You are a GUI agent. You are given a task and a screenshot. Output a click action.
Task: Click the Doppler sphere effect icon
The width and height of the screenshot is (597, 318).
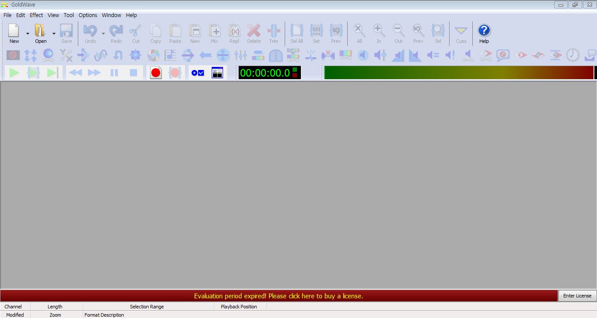click(48, 55)
